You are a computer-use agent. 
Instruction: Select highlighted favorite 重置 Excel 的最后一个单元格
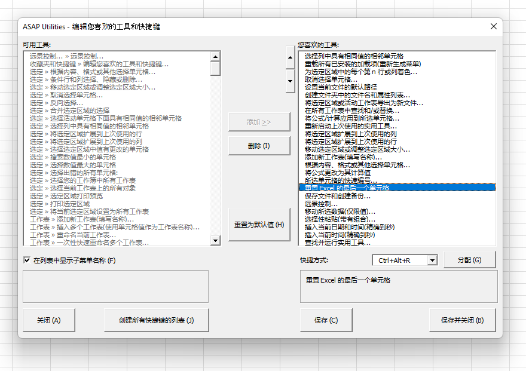(x=397, y=188)
